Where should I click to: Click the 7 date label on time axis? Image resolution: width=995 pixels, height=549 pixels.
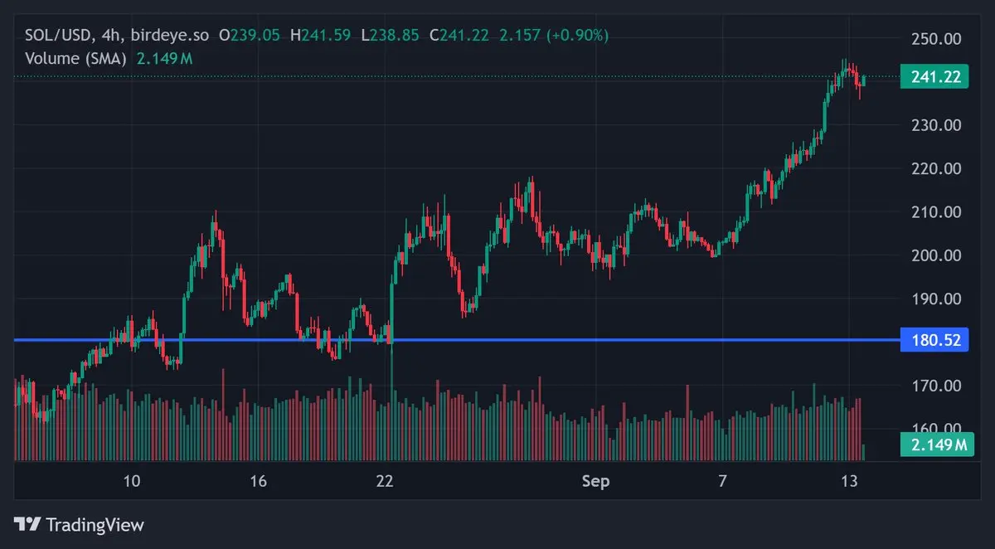point(722,481)
